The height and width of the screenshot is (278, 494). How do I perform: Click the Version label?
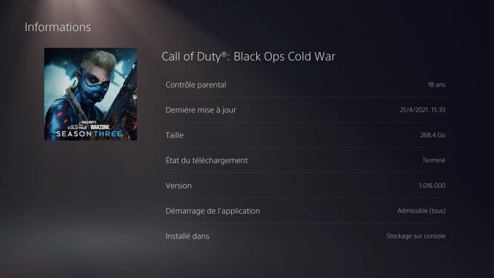(x=178, y=186)
